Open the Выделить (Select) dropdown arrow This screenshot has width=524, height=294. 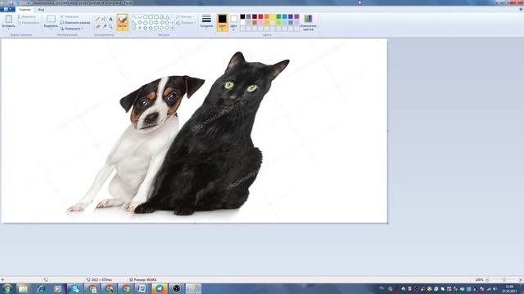[51, 29]
